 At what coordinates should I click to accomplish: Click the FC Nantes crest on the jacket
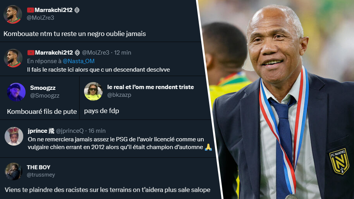tap(339, 161)
